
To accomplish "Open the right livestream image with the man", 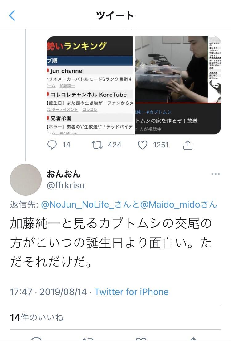I will [178, 85].
